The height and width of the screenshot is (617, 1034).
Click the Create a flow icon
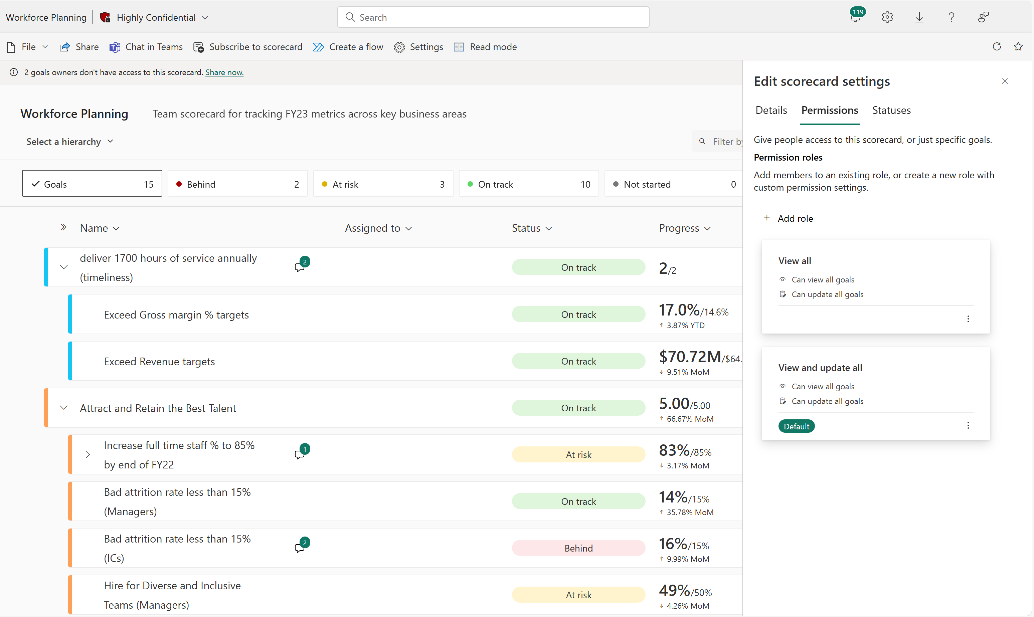click(318, 46)
